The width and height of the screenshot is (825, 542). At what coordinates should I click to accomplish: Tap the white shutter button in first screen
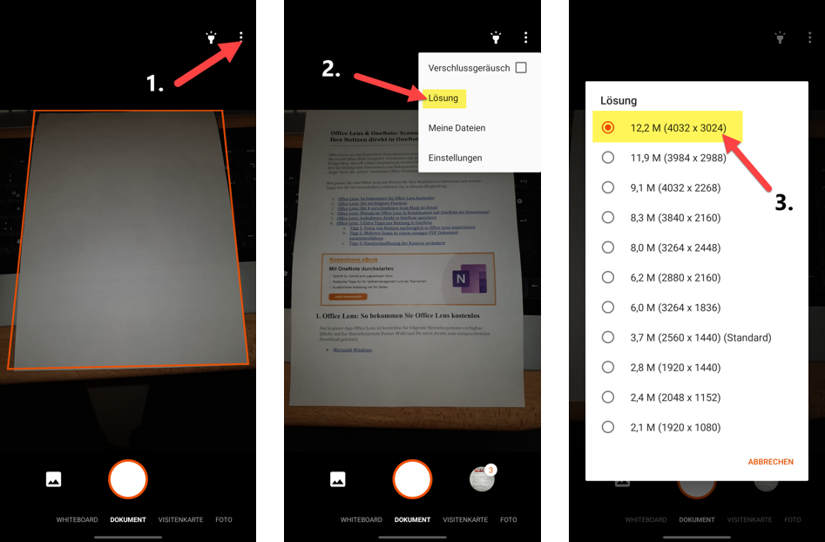pyautogui.click(x=128, y=479)
